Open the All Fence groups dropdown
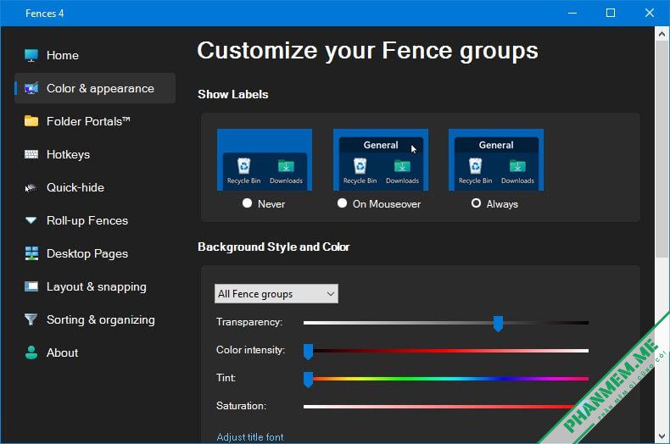 276,294
